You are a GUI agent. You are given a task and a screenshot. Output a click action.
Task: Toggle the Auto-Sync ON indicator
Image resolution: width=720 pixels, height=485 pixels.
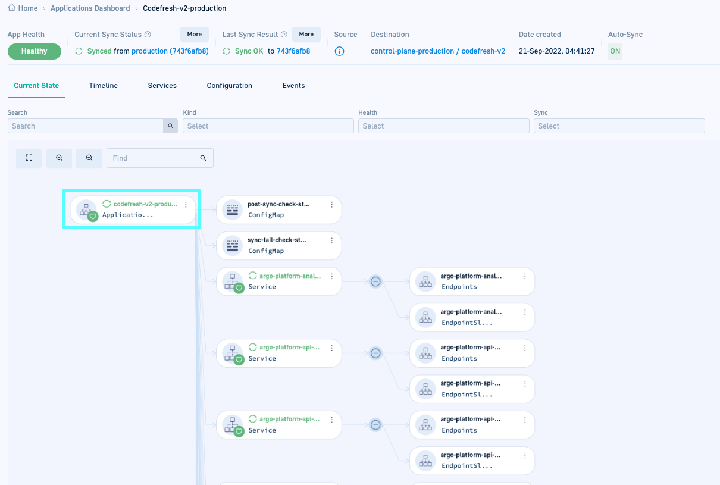point(615,51)
